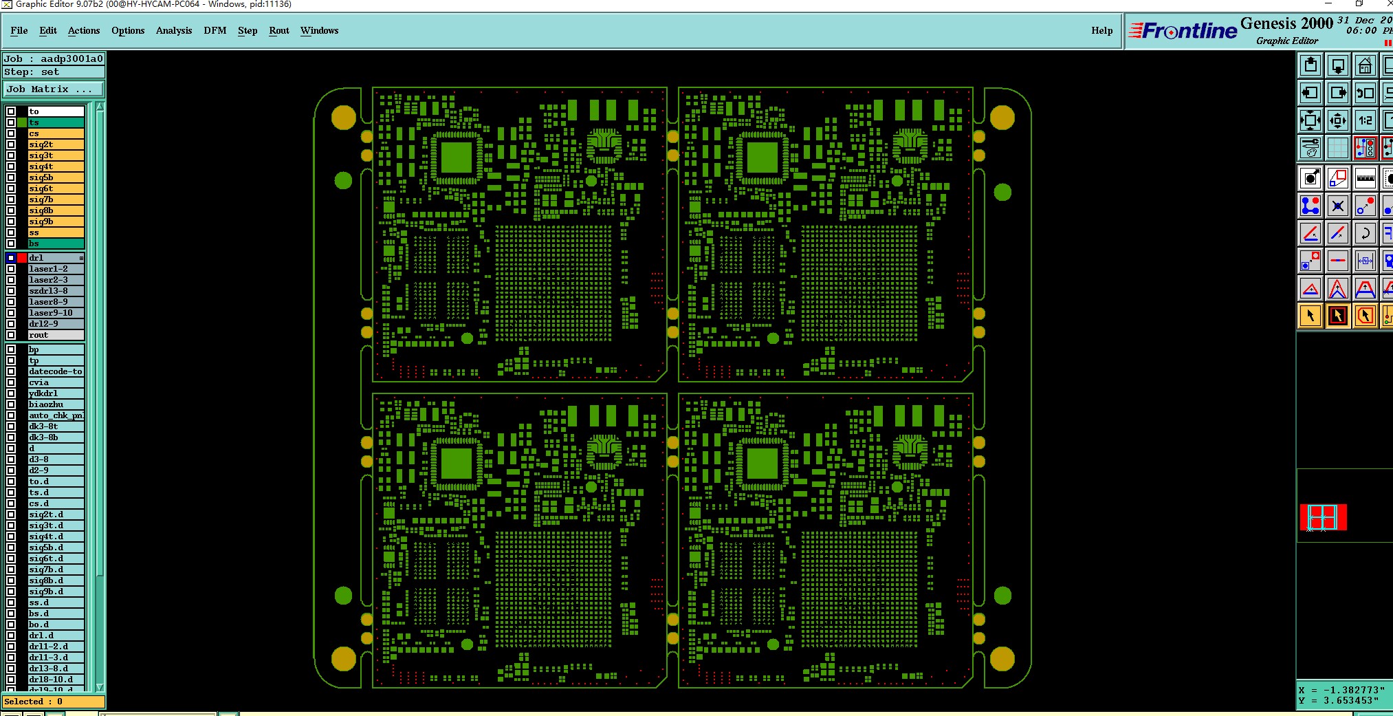Expand the small plus box on drl row
The width and height of the screenshot is (1393, 716).
click(x=81, y=258)
